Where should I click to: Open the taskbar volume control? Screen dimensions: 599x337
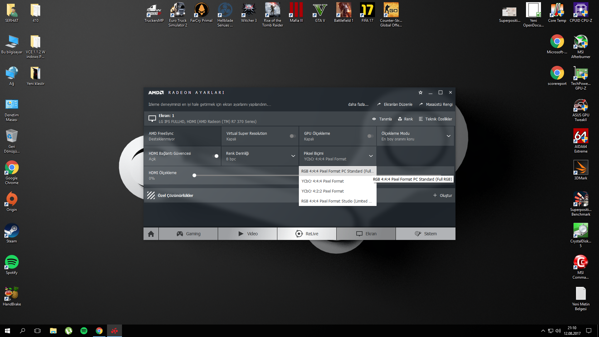click(x=558, y=331)
